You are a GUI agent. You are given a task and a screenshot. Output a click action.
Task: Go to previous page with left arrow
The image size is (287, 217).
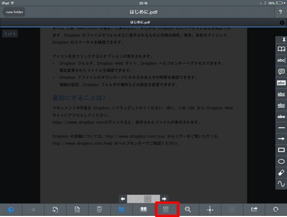(123, 199)
